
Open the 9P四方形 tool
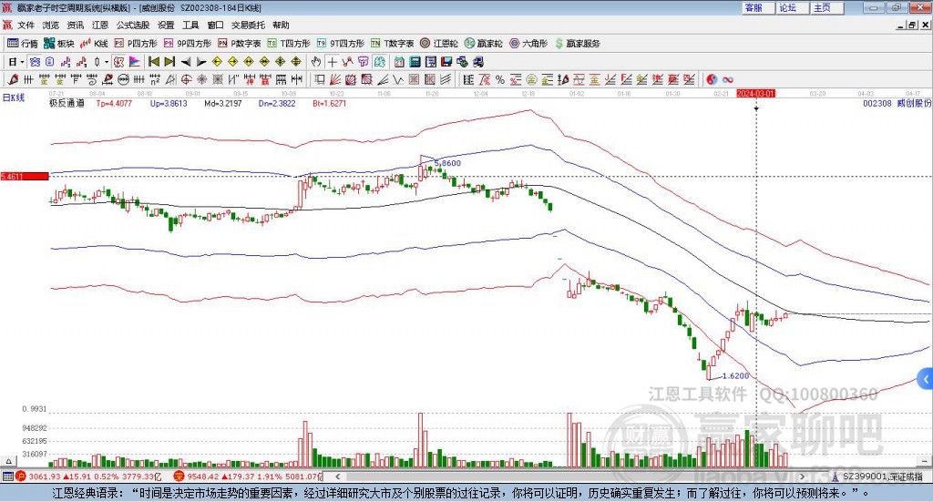[188, 44]
